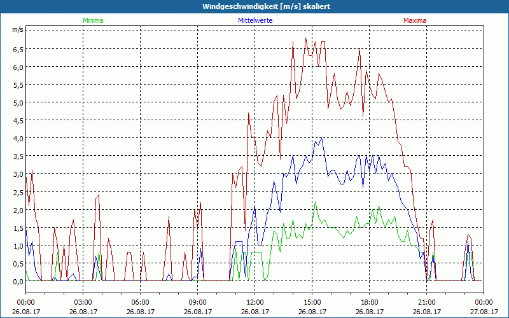The height and width of the screenshot is (318, 509).
Task: Click the '21:00' time axis label
Action: click(426, 303)
